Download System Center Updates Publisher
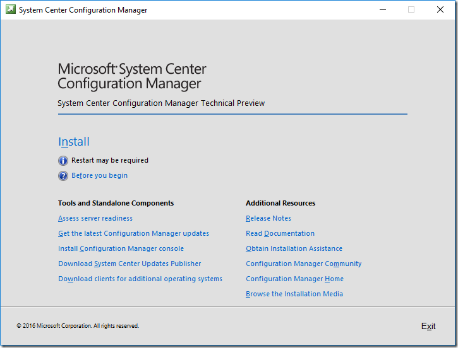458x348 pixels. click(x=130, y=264)
